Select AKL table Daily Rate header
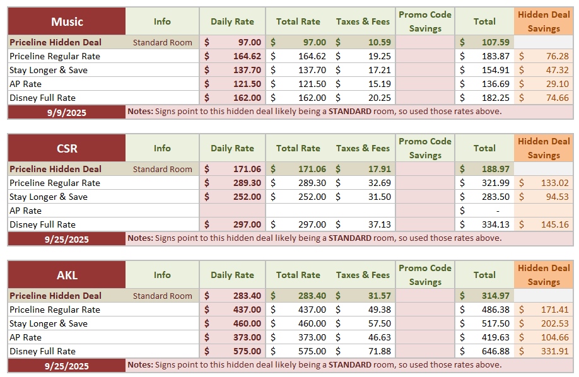The image size is (579, 377). tap(232, 275)
